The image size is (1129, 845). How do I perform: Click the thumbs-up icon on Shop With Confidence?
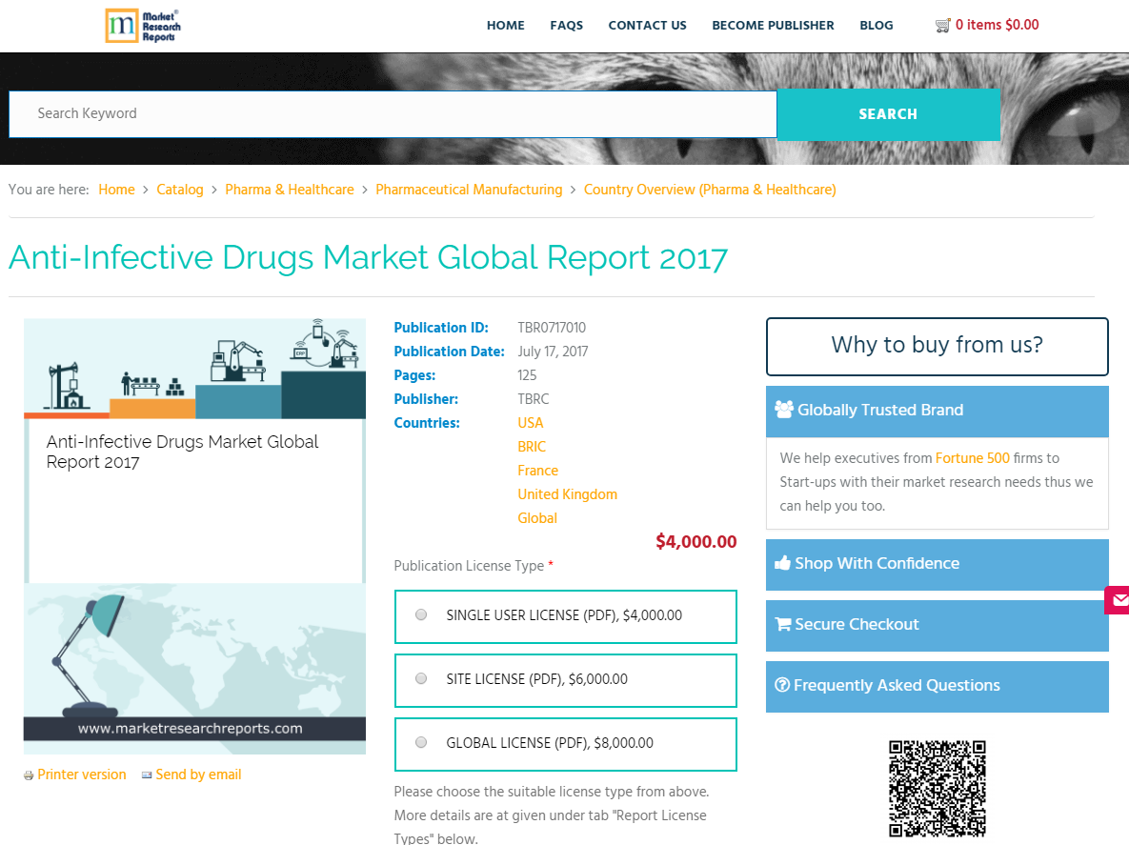tap(783, 562)
